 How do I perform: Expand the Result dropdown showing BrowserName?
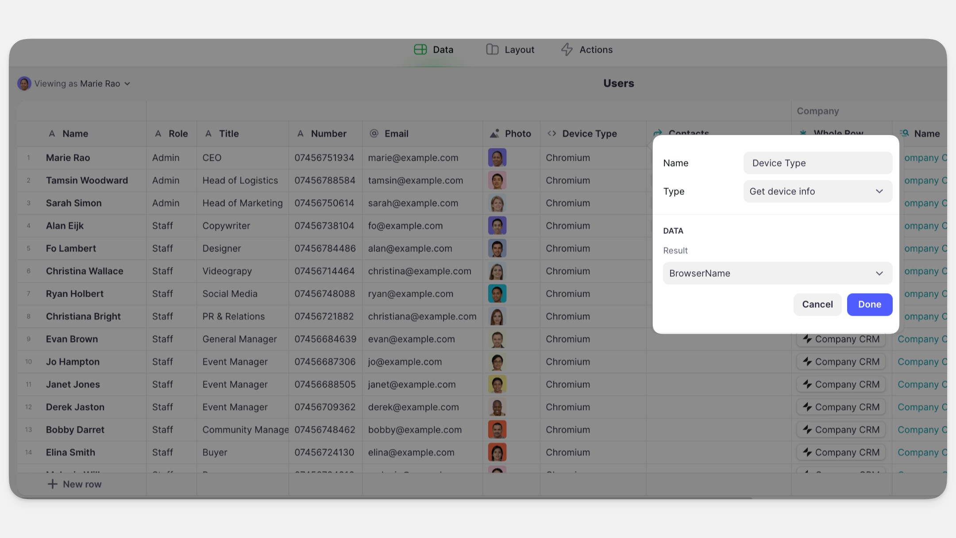[x=777, y=273]
